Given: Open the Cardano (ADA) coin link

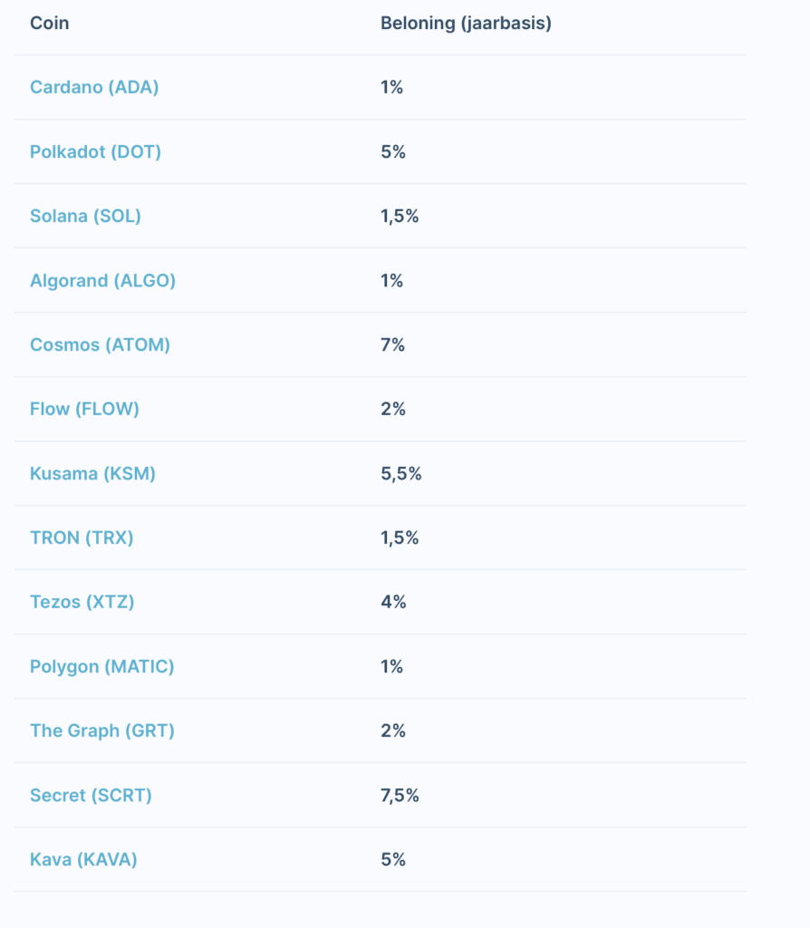Looking at the screenshot, I should click(94, 87).
